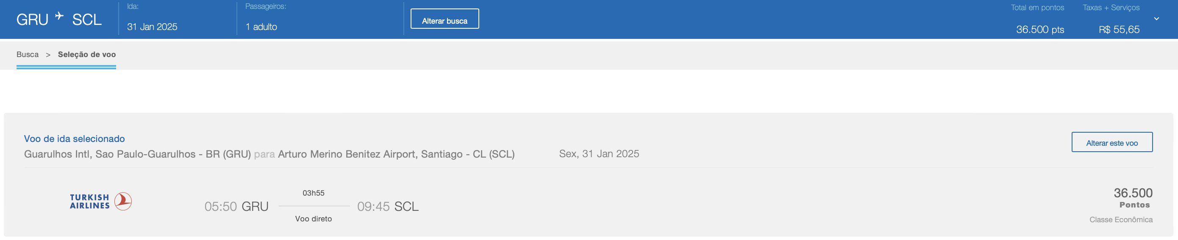The width and height of the screenshot is (1178, 240).
Task: Click the Turkish Airlines name text
Action: click(x=90, y=201)
